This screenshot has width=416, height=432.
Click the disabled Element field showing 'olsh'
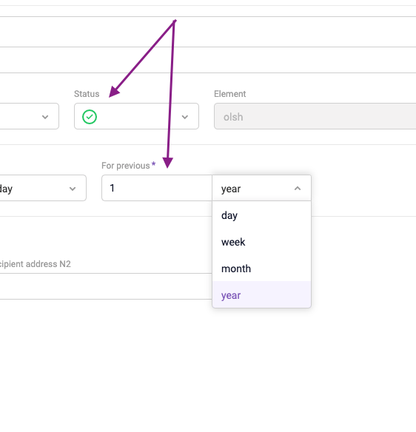[315, 116]
